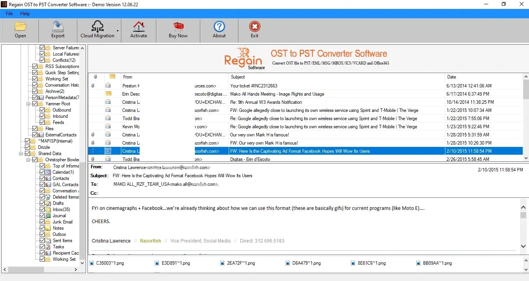The height and width of the screenshot is (281, 529).
Task: Click the Export toolbar icon
Action: click(58, 26)
